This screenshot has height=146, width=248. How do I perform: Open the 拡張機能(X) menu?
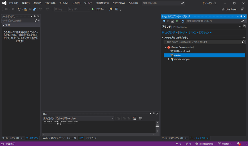103,3
